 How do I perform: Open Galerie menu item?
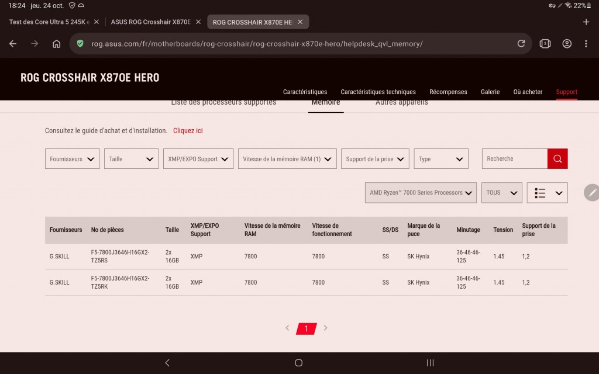pos(490,92)
